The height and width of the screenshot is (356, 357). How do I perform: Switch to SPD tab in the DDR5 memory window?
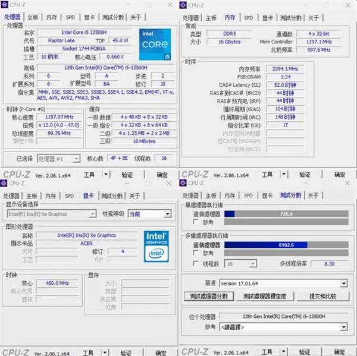(248, 18)
